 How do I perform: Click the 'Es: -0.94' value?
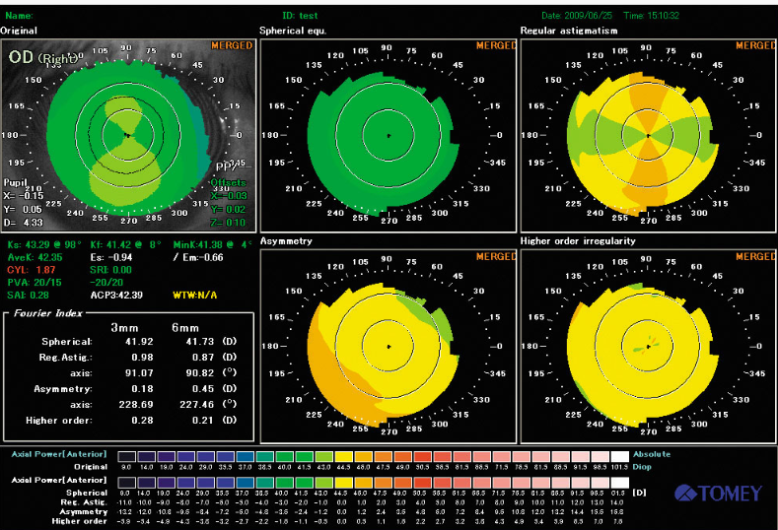(111, 257)
